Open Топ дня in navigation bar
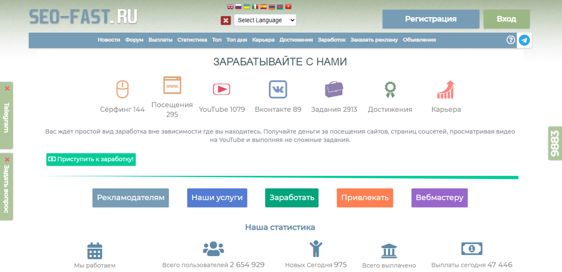The image size is (562, 272). click(237, 40)
